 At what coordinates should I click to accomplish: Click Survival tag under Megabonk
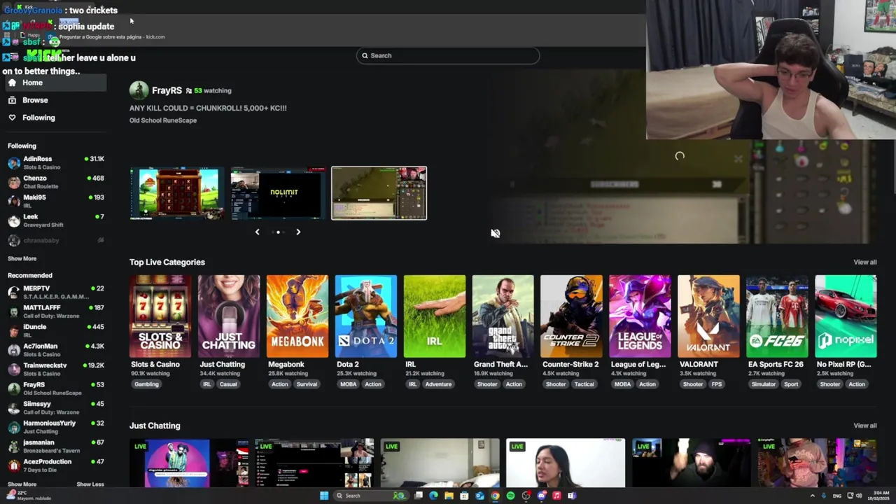click(x=307, y=384)
